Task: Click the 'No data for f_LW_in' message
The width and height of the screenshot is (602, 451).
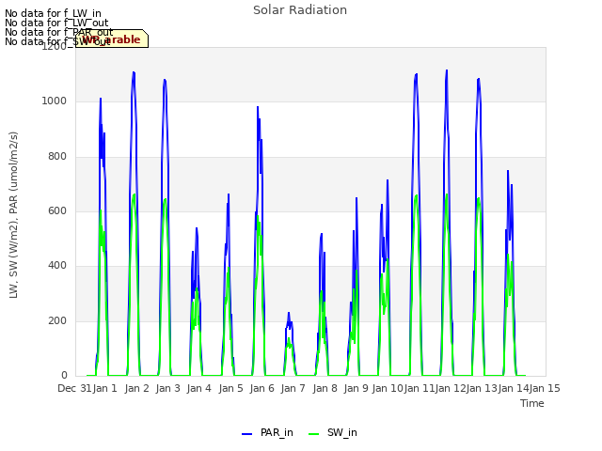Action: click(x=53, y=13)
